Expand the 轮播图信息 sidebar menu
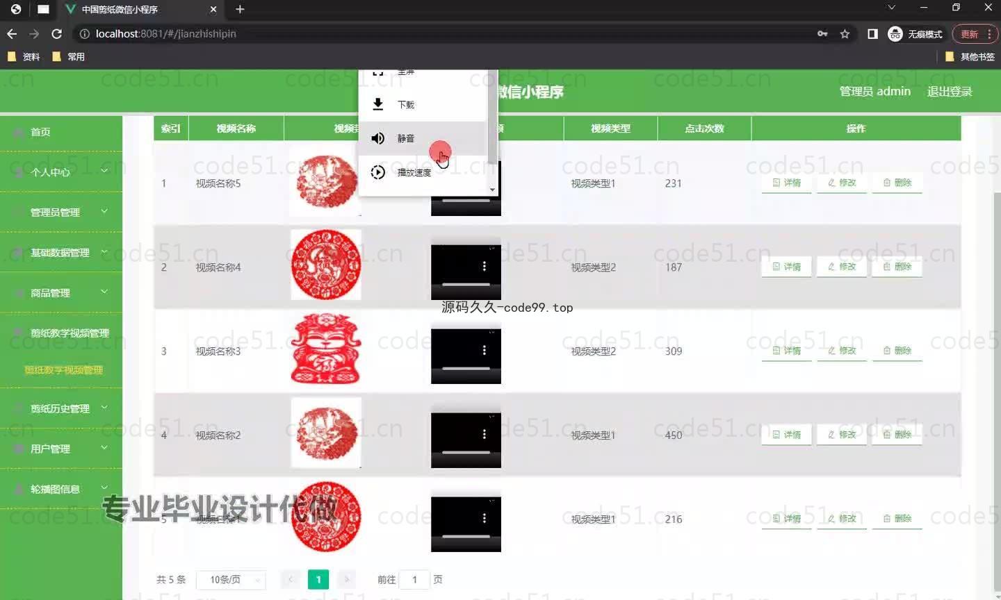Screen dimensions: 1001x600 61,489
